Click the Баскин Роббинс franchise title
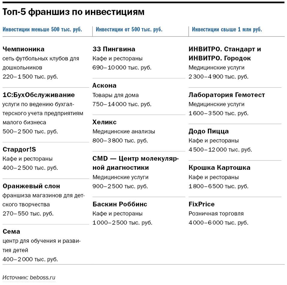Viewport: 287px width, 285px height. [120, 204]
